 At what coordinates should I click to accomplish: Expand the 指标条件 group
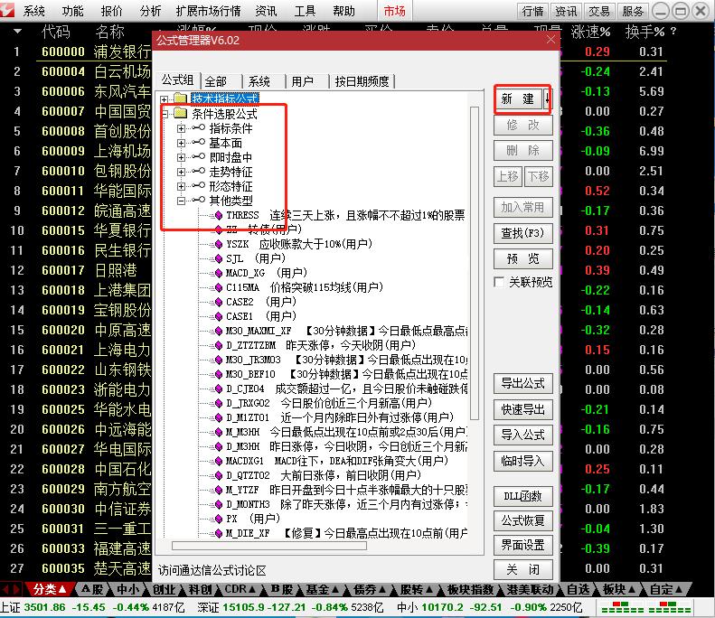181,128
